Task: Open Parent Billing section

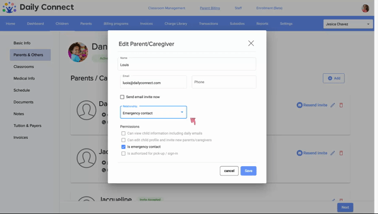Action: 210,8
